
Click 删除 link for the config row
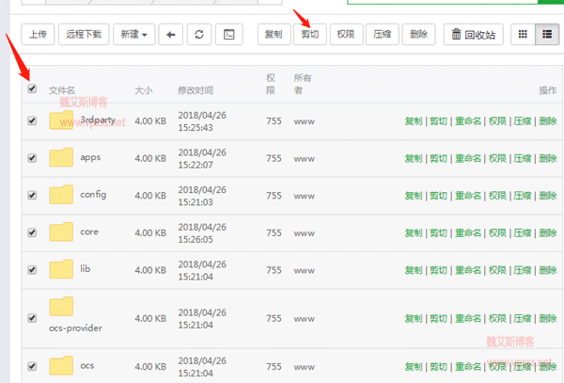547,195
